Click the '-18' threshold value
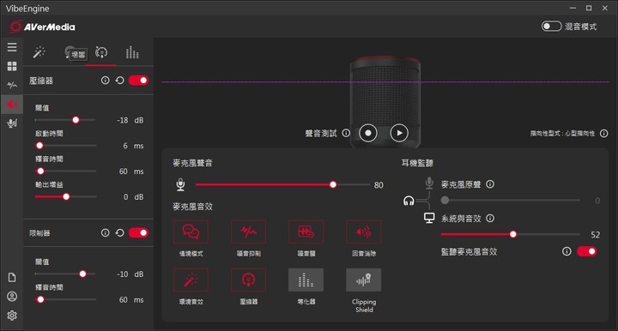 pos(123,120)
